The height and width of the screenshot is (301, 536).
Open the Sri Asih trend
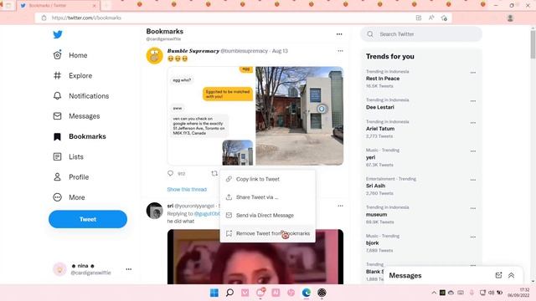click(375, 186)
